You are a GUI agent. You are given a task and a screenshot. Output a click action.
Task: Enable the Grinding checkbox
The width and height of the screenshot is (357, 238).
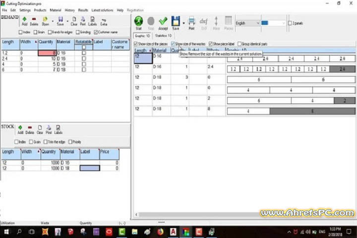(x=78, y=32)
